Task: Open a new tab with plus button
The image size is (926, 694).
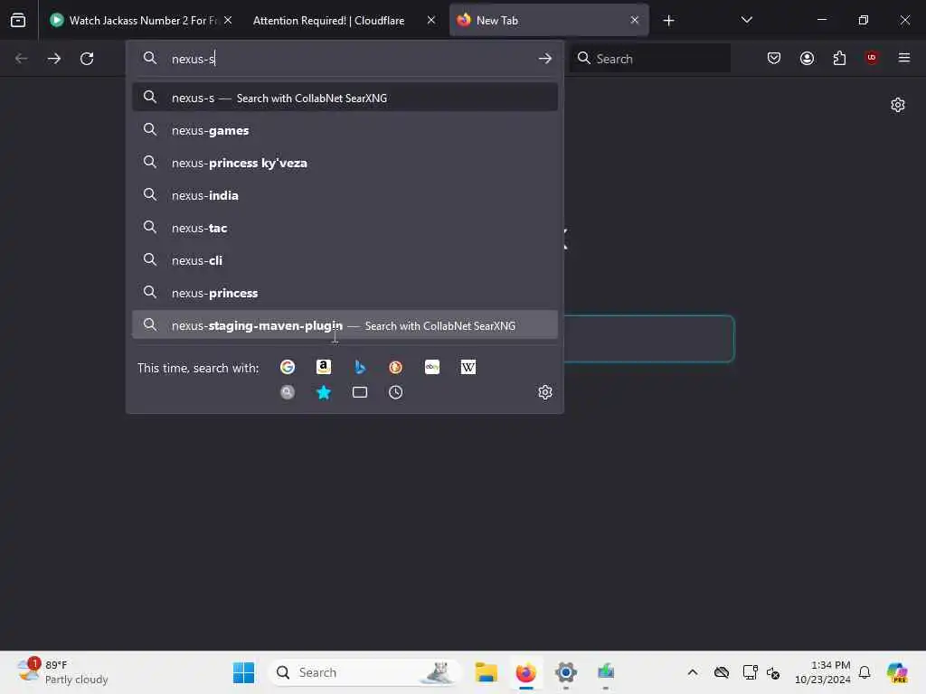Action: coord(668,21)
